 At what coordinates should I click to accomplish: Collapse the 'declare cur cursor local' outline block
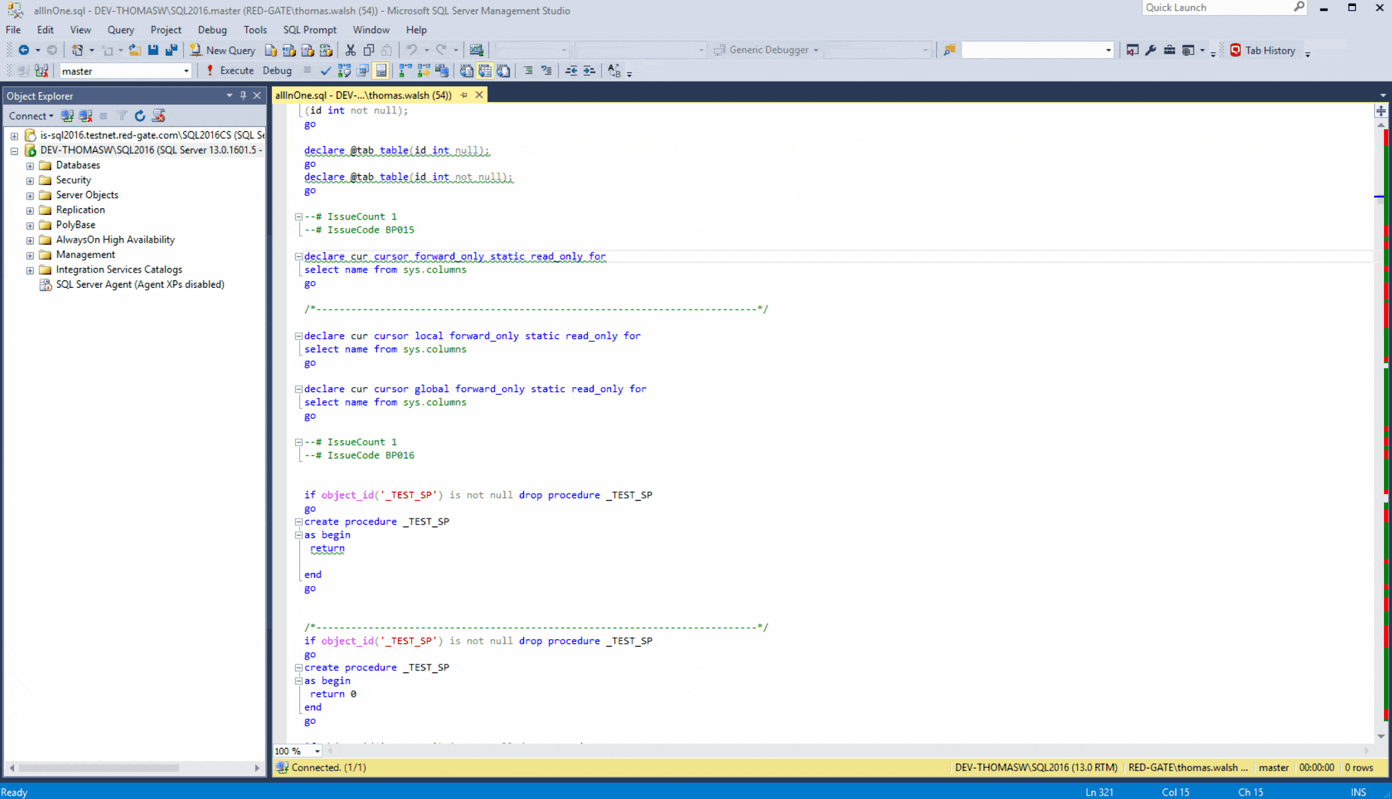click(x=299, y=336)
